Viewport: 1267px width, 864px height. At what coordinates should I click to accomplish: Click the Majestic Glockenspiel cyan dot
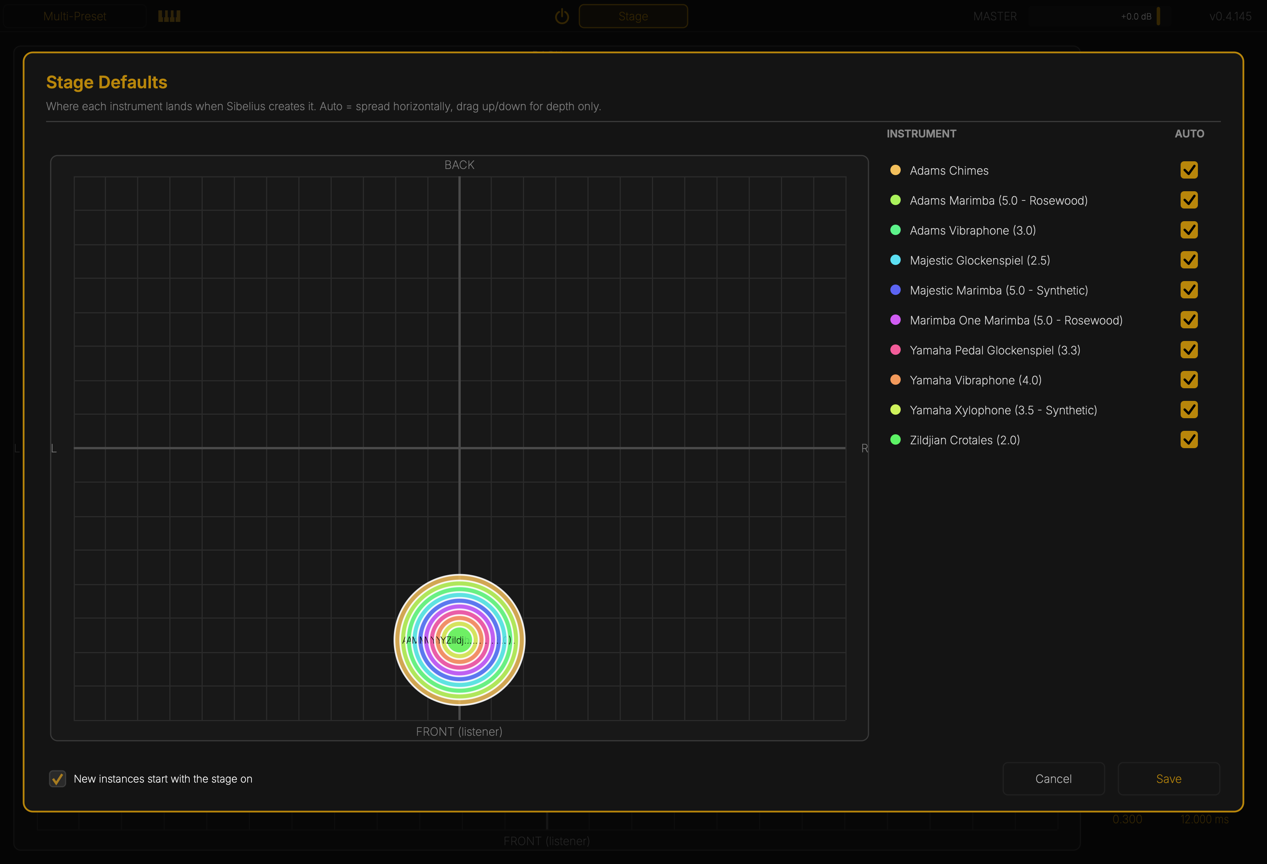[x=895, y=260]
